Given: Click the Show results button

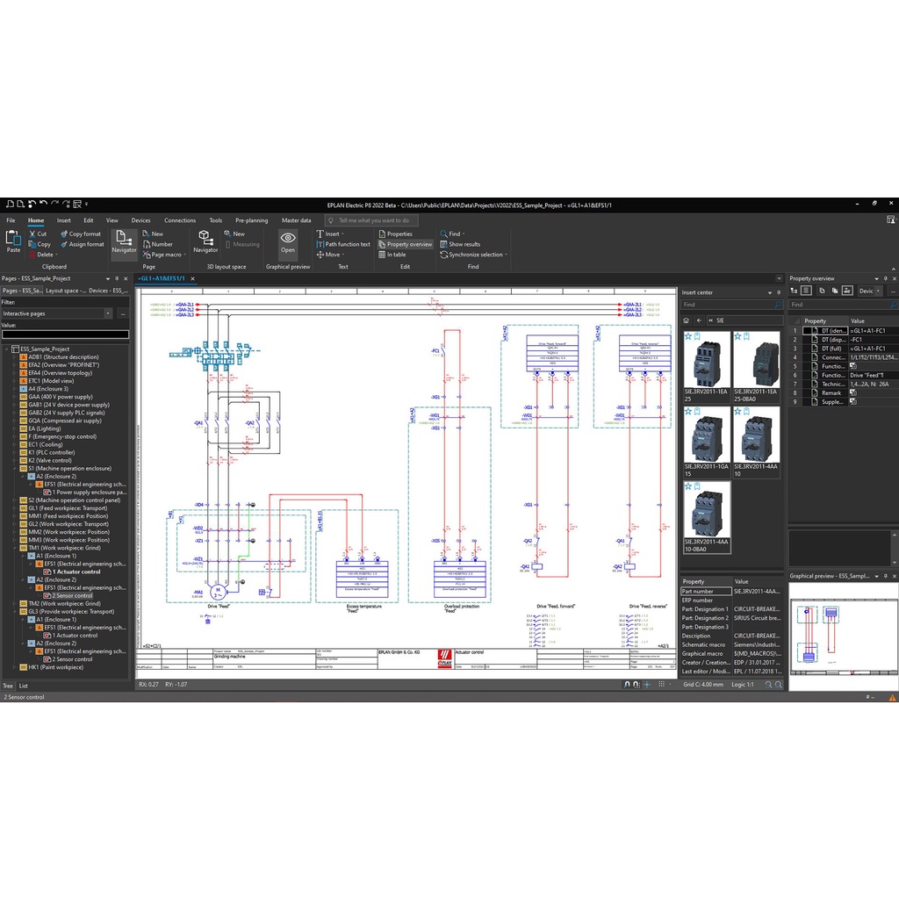Looking at the screenshot, I should pos(460,244).
